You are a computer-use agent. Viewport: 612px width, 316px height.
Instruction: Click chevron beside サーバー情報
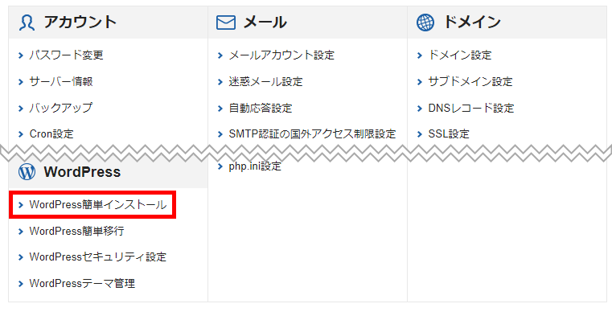click(21, 82)
